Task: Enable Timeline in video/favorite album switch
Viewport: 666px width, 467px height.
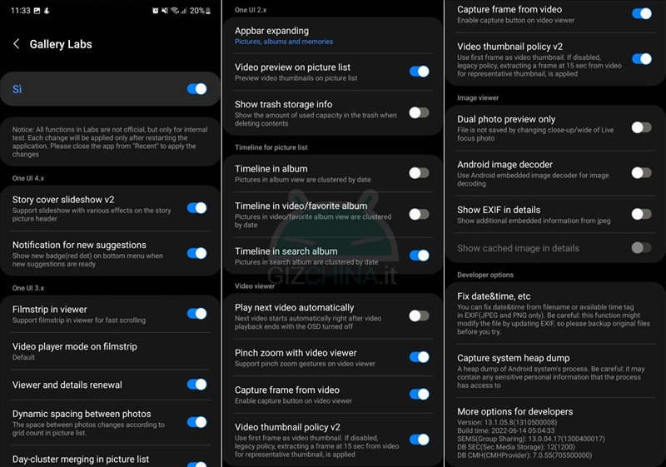Action: pos(420,214)
